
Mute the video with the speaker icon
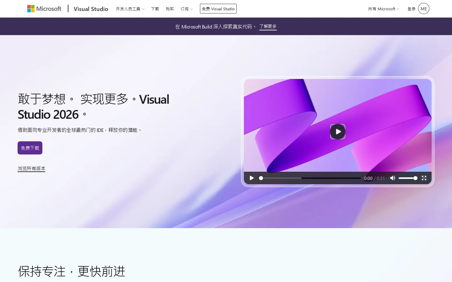pyautogui.click(x=392, y=178)
